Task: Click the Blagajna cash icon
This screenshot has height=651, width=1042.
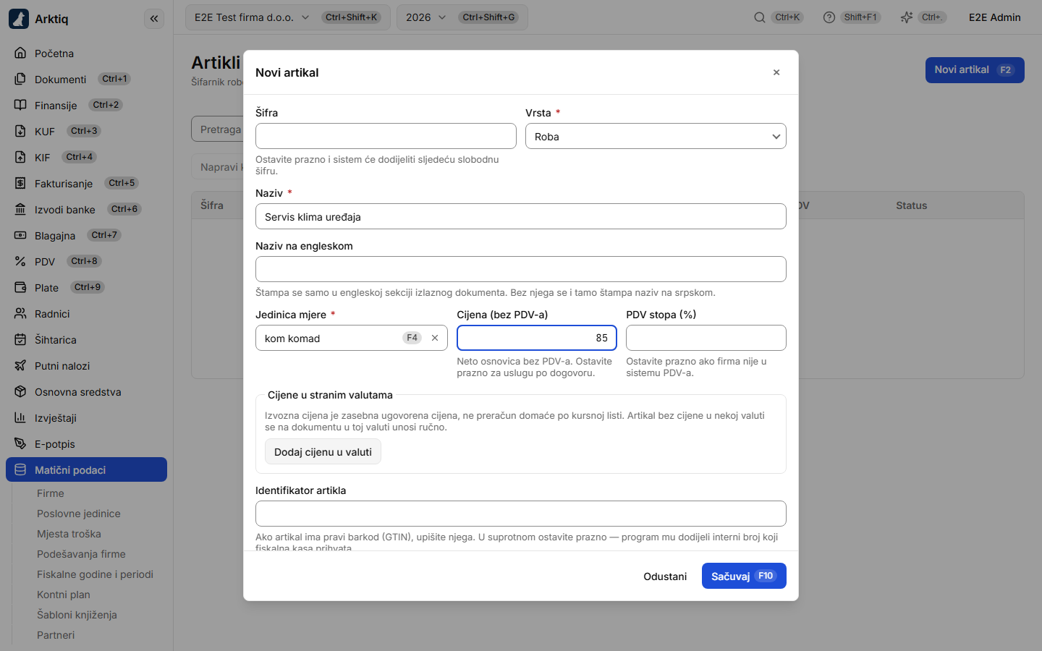Action: [20, 235]
